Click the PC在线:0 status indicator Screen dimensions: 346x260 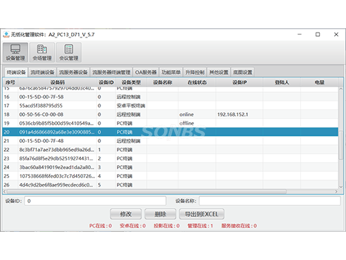click(x=100, y=226)
